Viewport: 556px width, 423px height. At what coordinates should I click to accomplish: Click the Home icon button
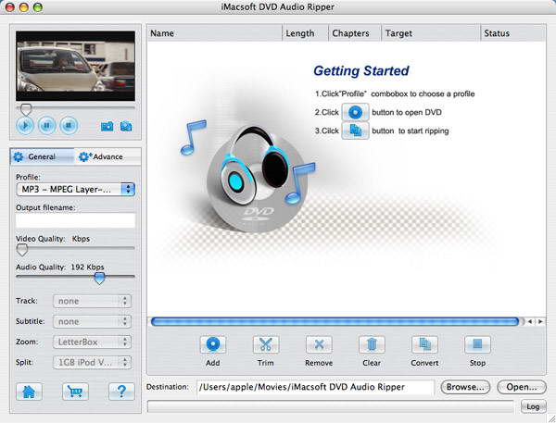click(29, 392)
